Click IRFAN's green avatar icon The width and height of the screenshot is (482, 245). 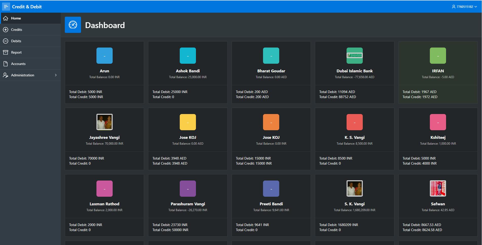pyautogui.click(x=438, y=56)
